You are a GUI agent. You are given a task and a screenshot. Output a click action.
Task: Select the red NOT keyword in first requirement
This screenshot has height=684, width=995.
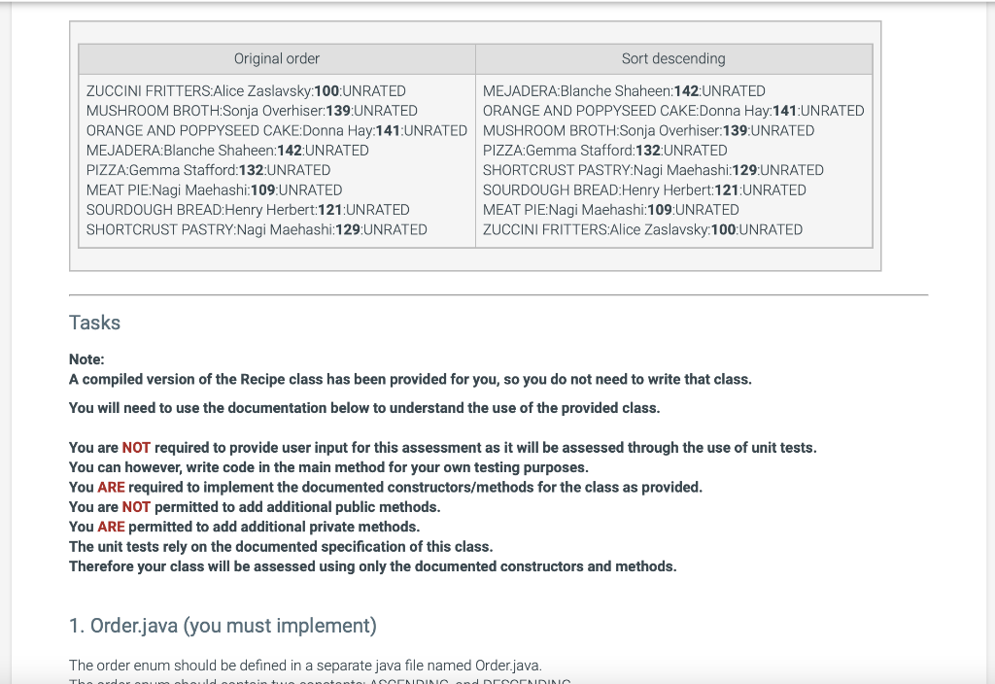point(135,447)
